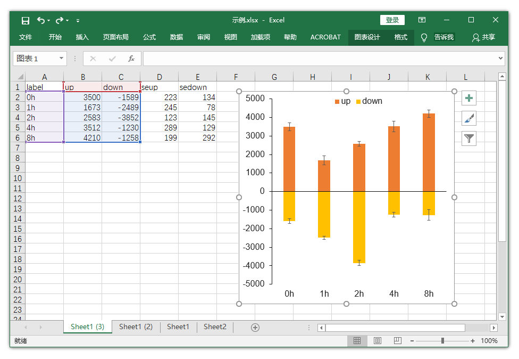Select row 7 header

18,148
